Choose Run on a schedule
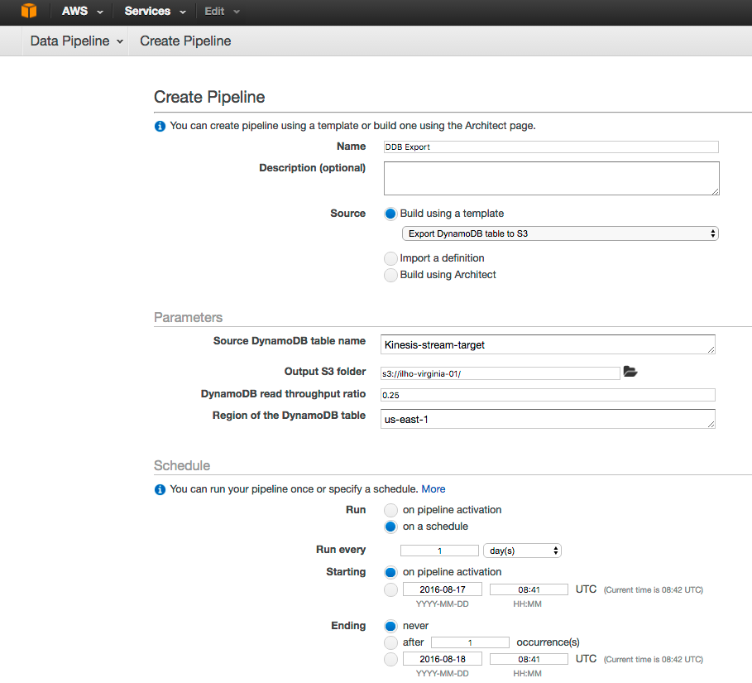 pos(390,527)
